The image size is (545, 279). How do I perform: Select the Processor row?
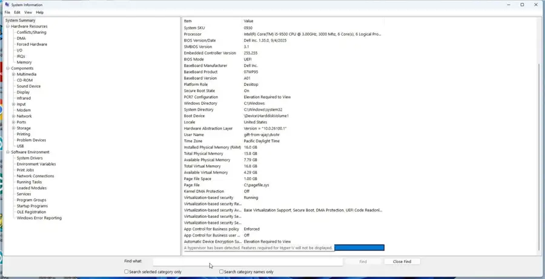point(283,34)
